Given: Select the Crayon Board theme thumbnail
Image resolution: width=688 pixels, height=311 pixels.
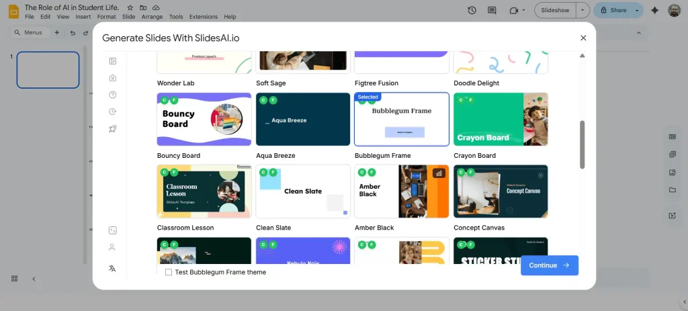Looking at the screenshot, I should tap(501, 120).
